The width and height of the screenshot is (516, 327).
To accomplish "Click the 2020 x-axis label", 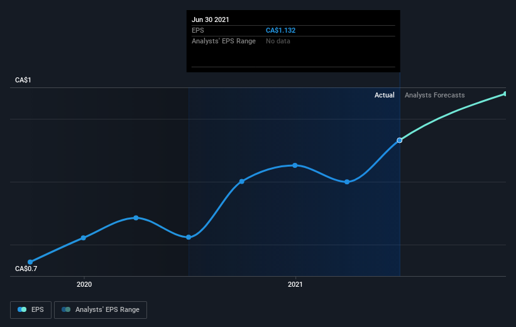I will [84, 284].
